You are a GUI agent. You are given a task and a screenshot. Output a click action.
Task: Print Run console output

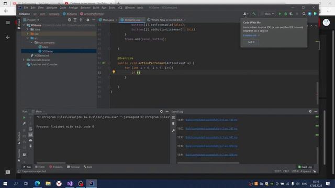(x=30, y=140)
